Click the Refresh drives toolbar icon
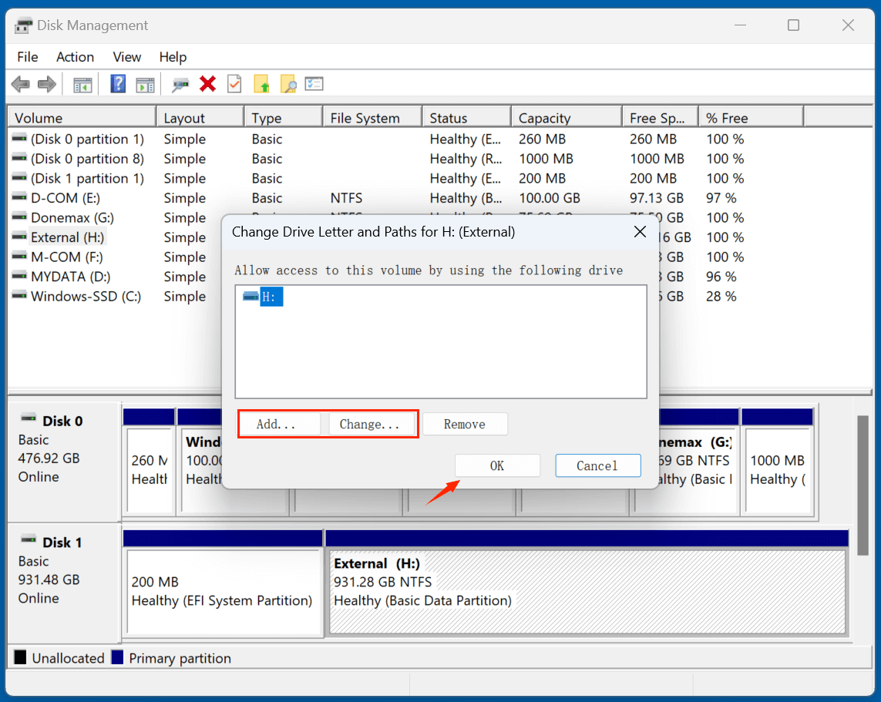881x702 pixels. (180, 84)
